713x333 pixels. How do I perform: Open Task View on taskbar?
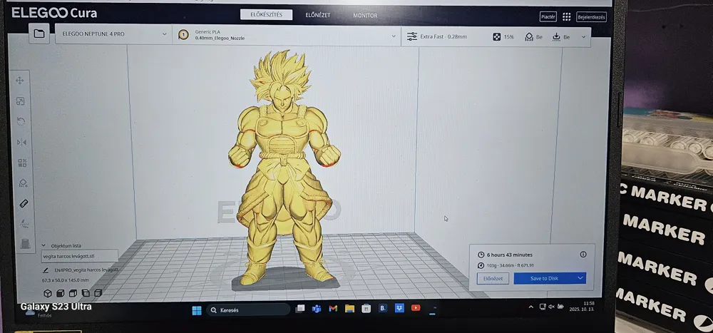pyautogui.click(x=300, y=309)
